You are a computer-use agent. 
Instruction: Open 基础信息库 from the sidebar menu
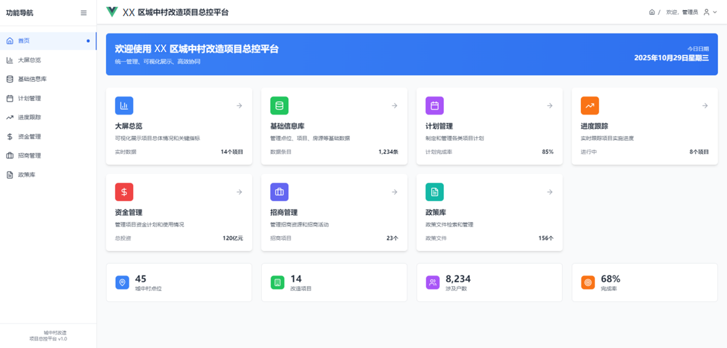(32, 79)
